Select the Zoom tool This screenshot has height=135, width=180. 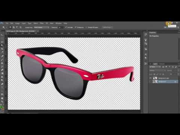2,102
